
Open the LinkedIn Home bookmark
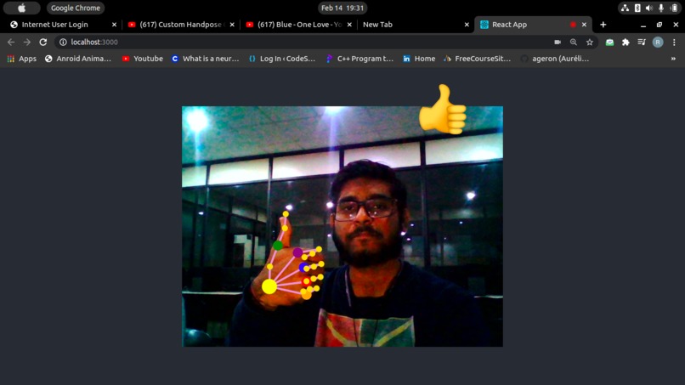(x=419, y=59)
